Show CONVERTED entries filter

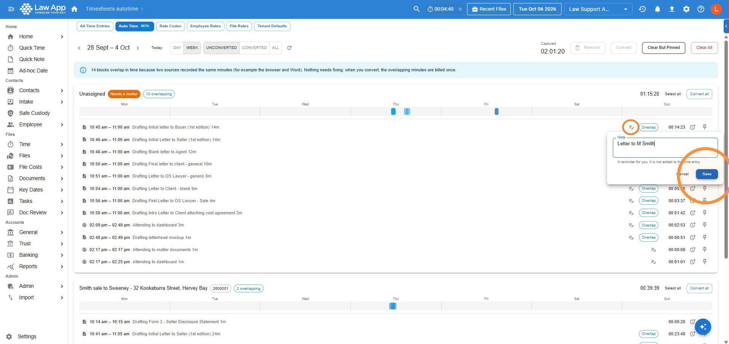[254, 48]
